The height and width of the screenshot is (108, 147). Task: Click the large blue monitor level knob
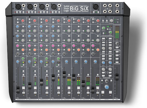coord(107,87)
